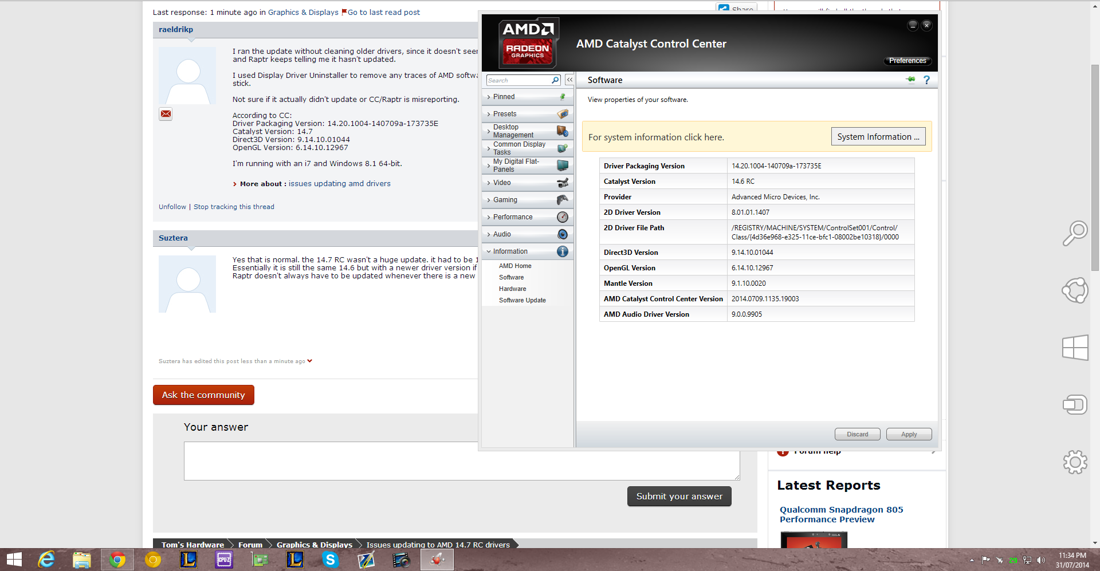Submit your answer on the forum
The width and height of the screenshot is (1100, 571).
pos(679,497)
